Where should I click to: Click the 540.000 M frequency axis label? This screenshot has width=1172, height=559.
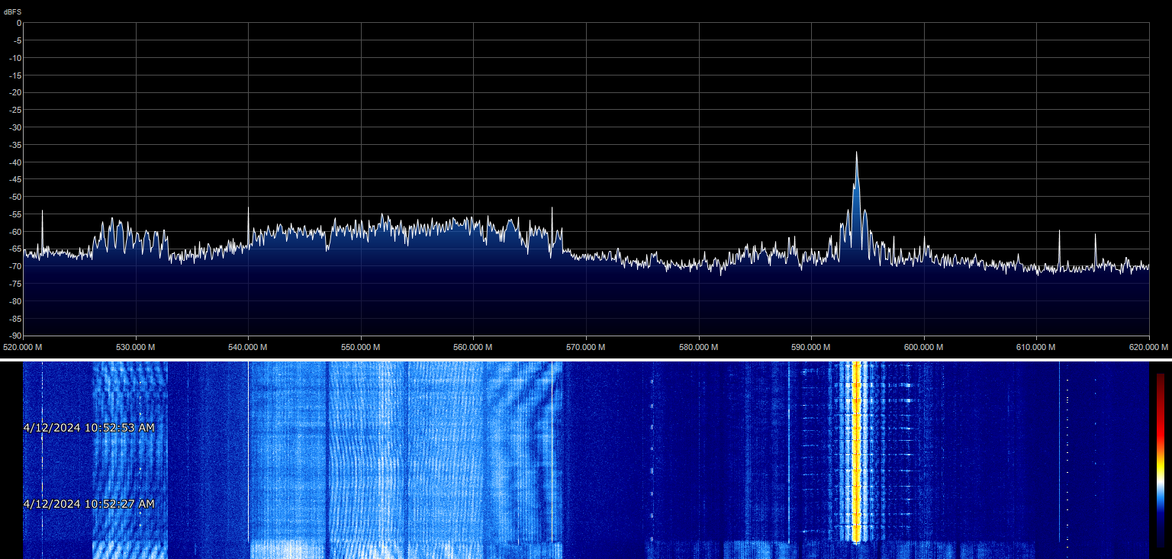248,347
